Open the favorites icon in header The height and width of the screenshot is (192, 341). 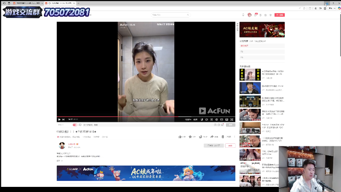pyautogui.click(x=265, y=15)
